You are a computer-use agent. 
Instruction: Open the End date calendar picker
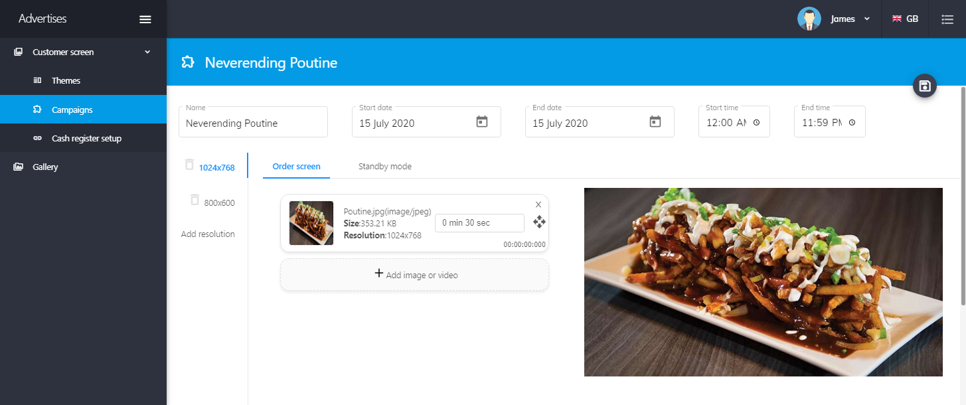(655, 122)
